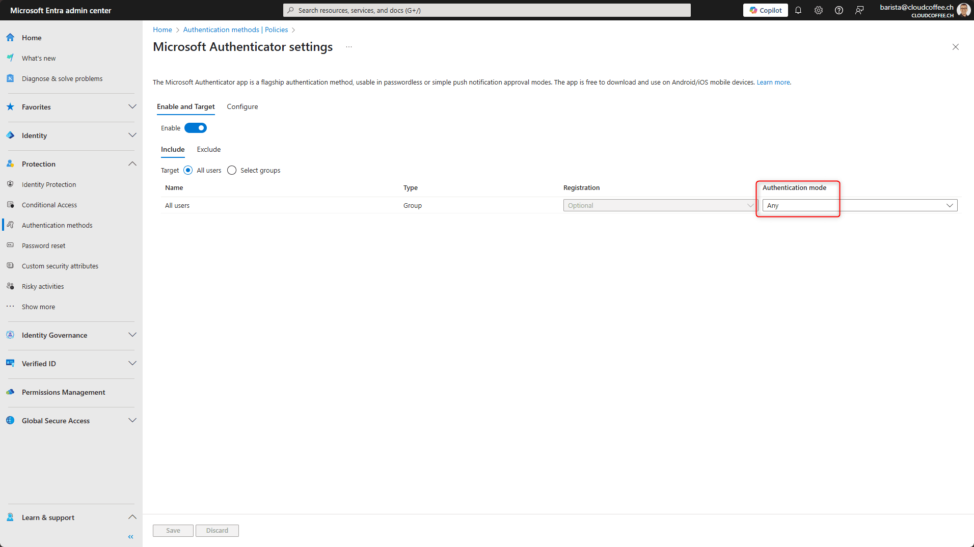Expand the Global Secure Access chevron
974x547 pixels.
pyautogui.click(x=132, y=421)
